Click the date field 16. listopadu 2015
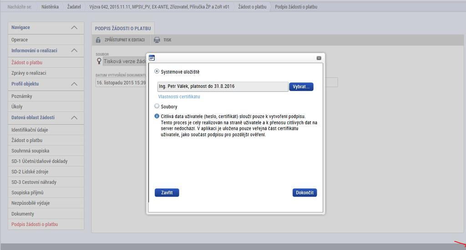 coord(121,82)
